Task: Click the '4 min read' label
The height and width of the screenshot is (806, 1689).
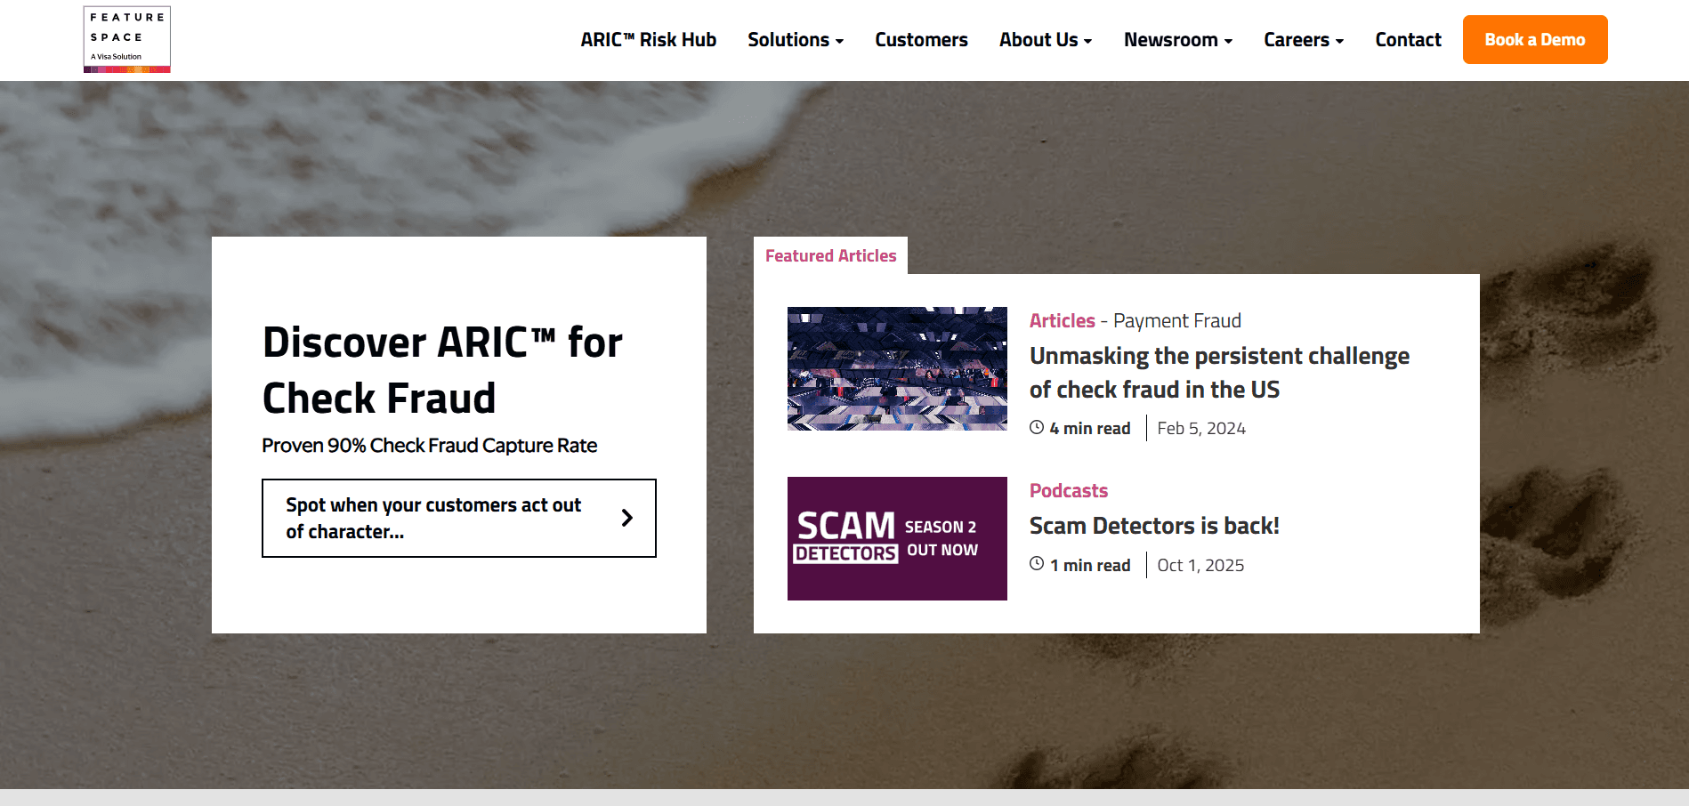Action: tap(1090, 429)
